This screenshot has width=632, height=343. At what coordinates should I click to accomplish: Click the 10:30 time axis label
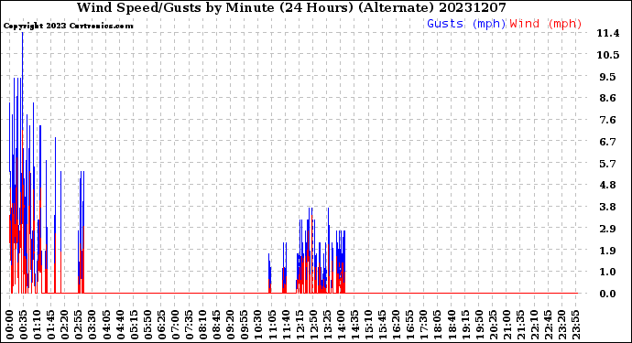(258, 325)
